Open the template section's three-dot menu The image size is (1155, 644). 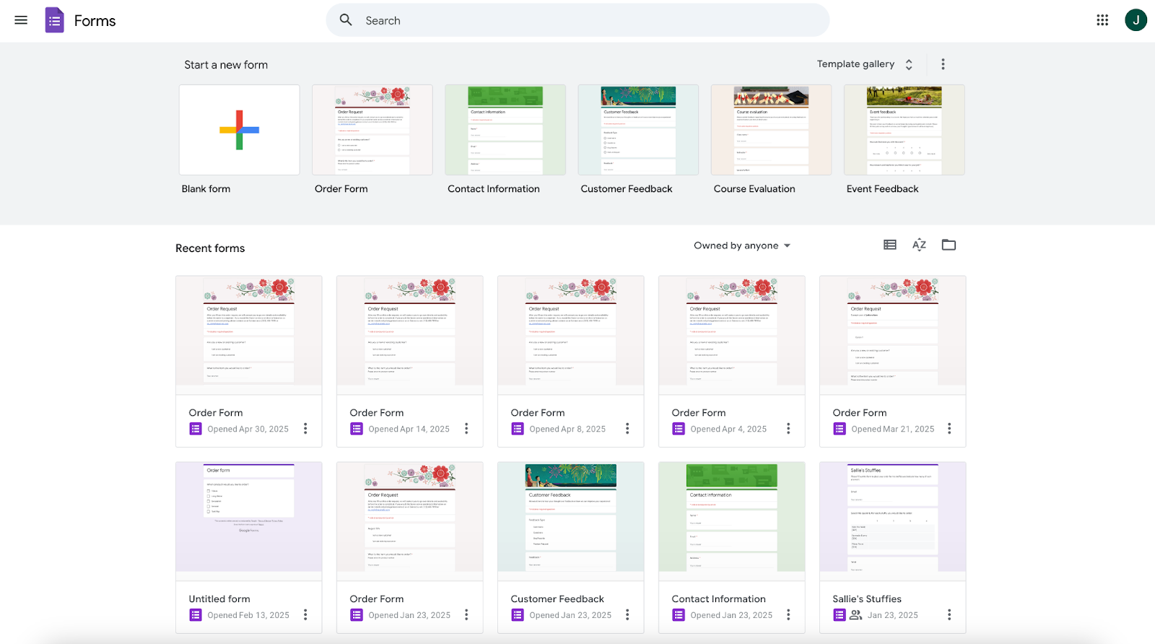click(943, 64)
